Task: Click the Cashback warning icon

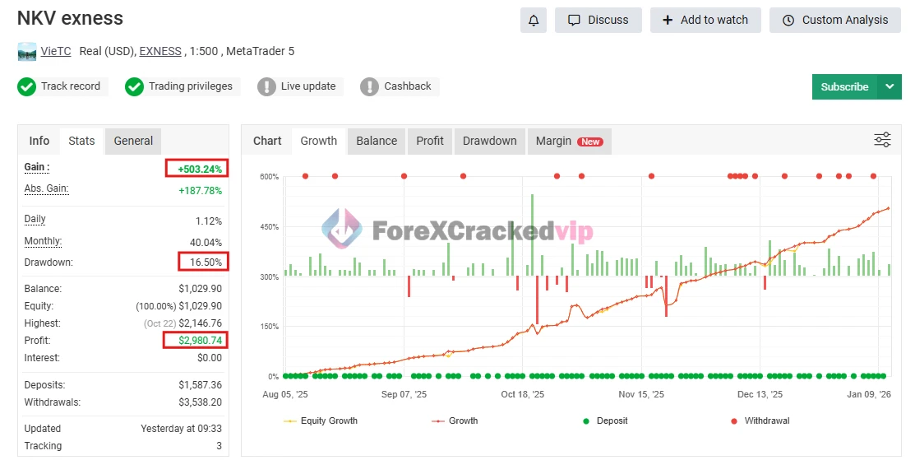Action: click(369, 86)
